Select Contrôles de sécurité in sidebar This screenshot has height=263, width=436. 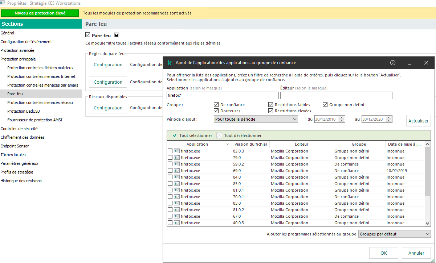19,129
